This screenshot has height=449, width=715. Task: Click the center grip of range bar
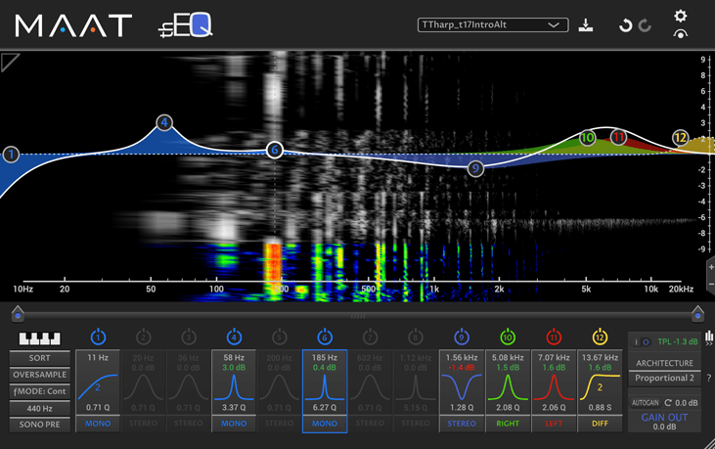[358, 316]
